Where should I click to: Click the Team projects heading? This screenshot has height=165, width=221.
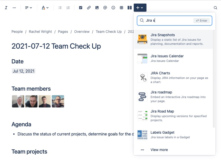(29, 152)
